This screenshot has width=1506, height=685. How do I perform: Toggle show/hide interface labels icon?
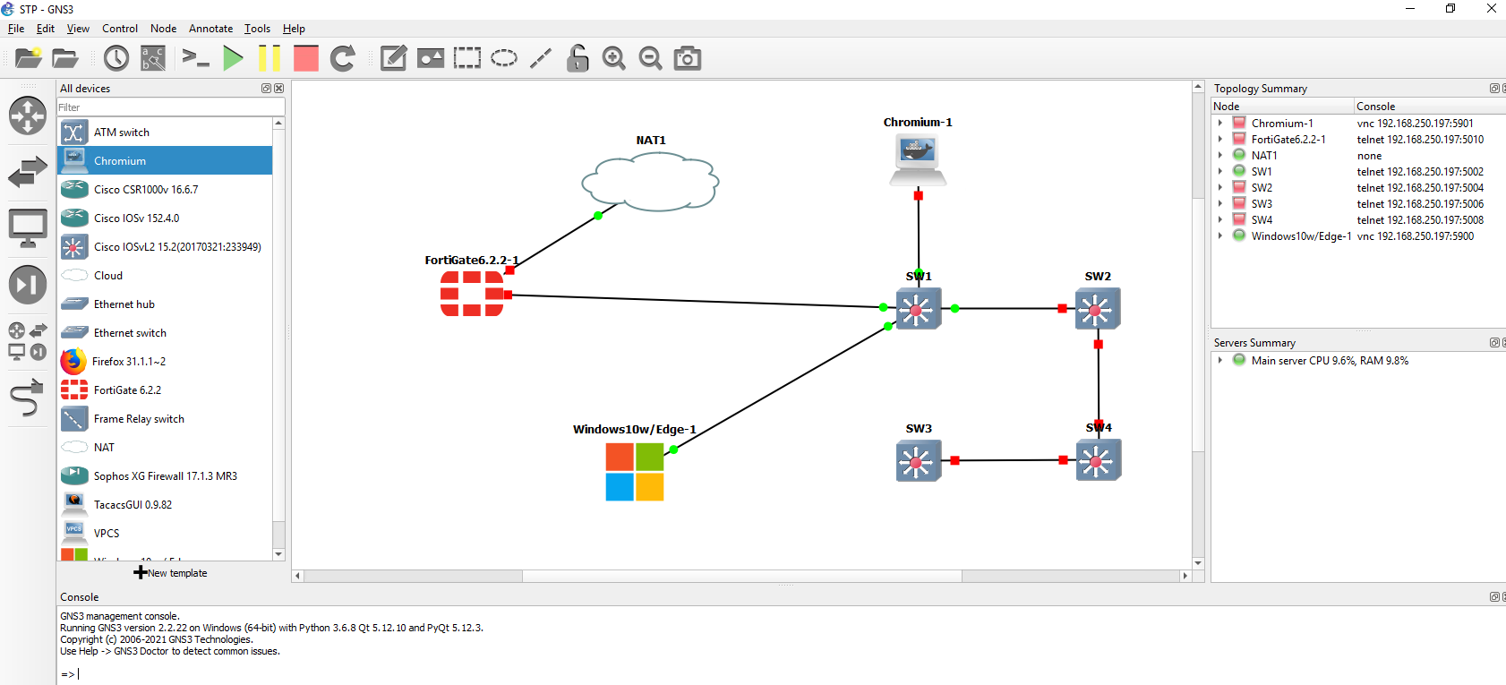click(x=153, y=58)
